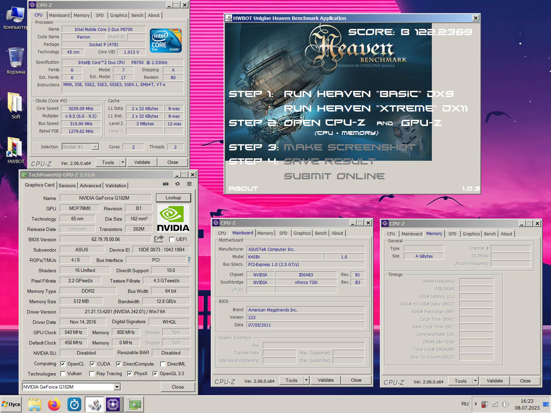The height and width of the screenshot is (413, 551).
Task: Switch to Sensors tab in GPU-Z
Action: click(x=67, y=186)
